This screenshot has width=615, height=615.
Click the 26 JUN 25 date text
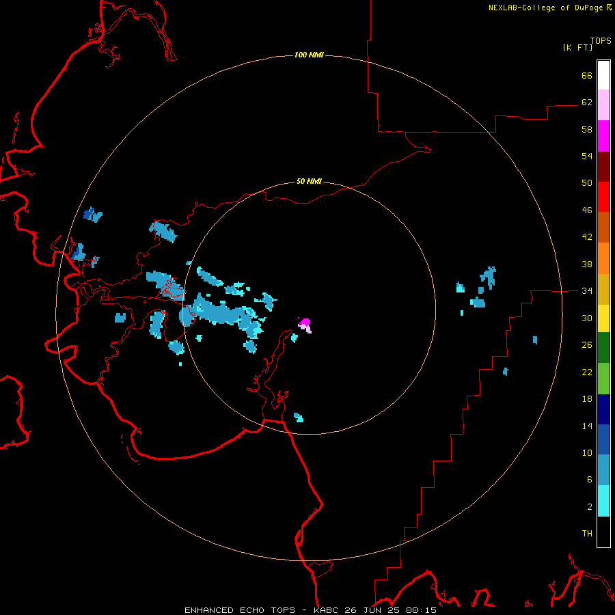(x=373, y=610)
